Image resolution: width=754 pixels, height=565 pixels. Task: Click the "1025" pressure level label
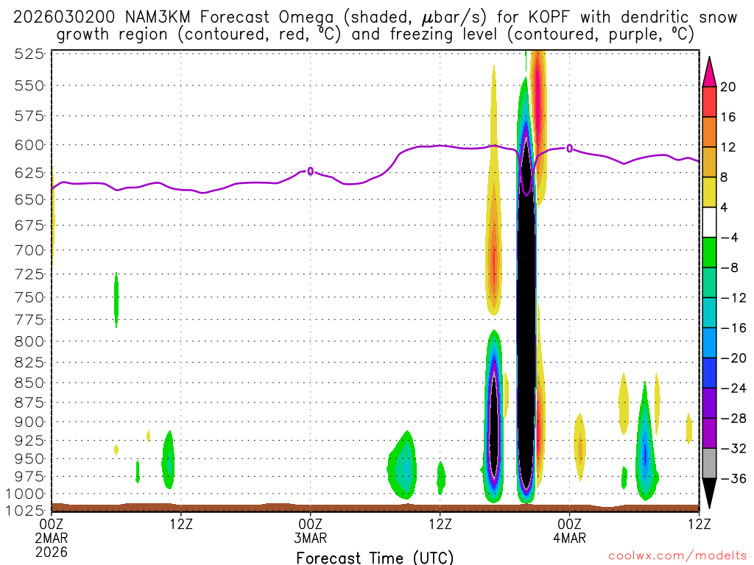pos(26,511)
